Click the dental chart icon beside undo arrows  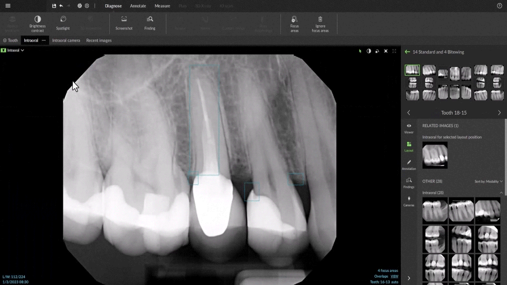[x=80, y=6]
